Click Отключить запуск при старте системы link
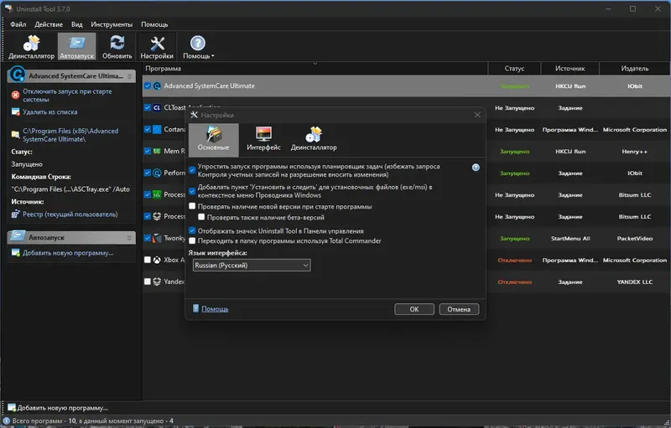671x428 pixels. point(67,95)
